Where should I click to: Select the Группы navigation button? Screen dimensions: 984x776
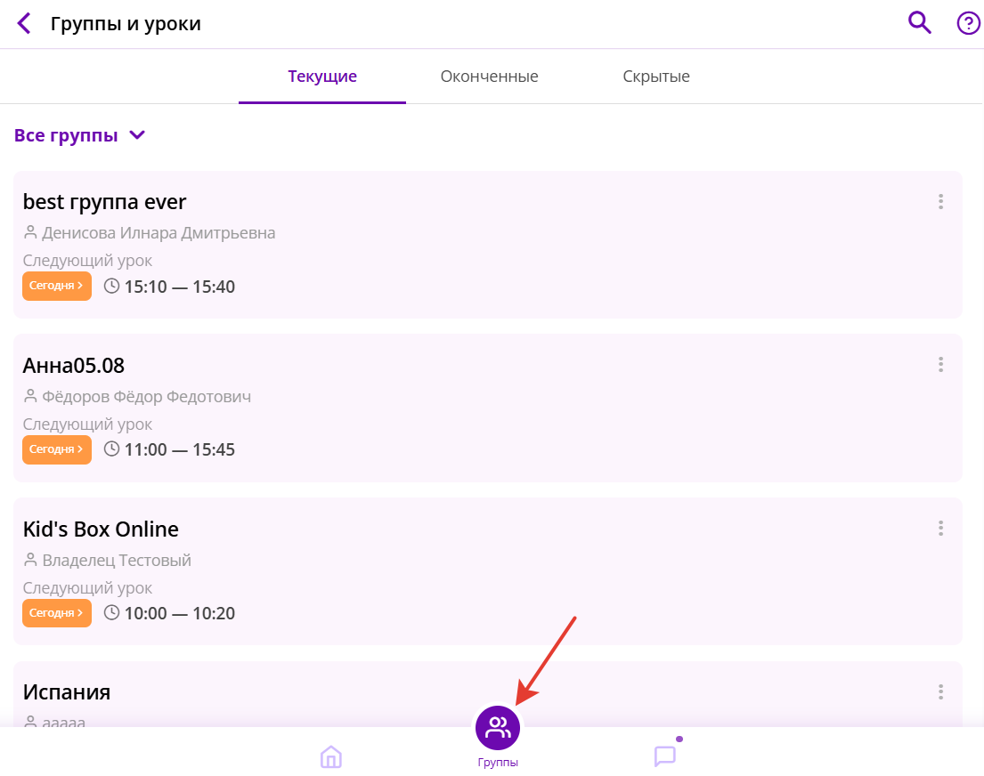click(498, 737)
